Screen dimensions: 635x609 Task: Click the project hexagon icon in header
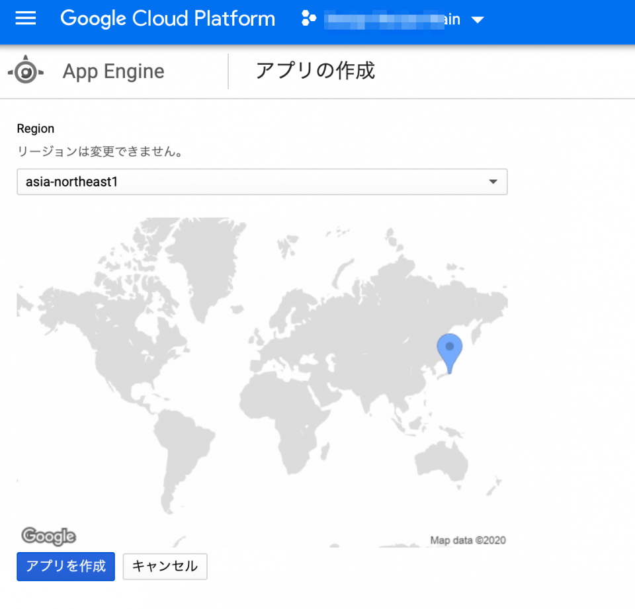coord(309,19)
